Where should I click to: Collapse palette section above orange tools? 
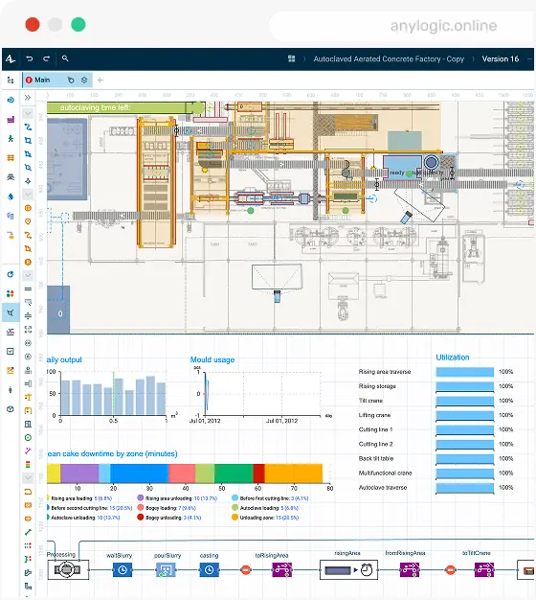(28, 195)
